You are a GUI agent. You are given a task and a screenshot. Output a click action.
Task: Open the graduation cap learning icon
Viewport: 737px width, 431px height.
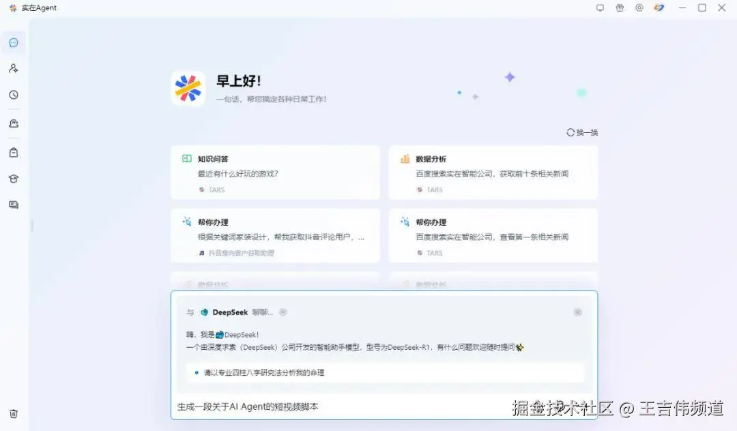click(x=14, y=179)
